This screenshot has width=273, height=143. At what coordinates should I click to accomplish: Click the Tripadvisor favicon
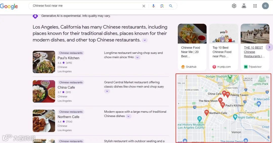coord(246,67)
